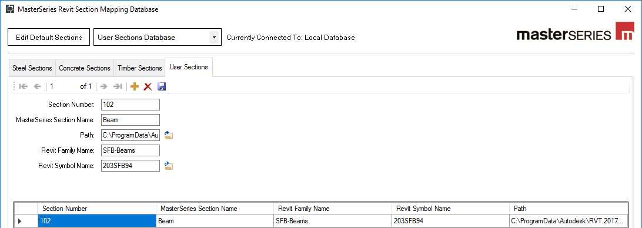This screenshot has height=228, width=642.
Task: Sort by Revit Family Name column header
Action: point(333,209)
